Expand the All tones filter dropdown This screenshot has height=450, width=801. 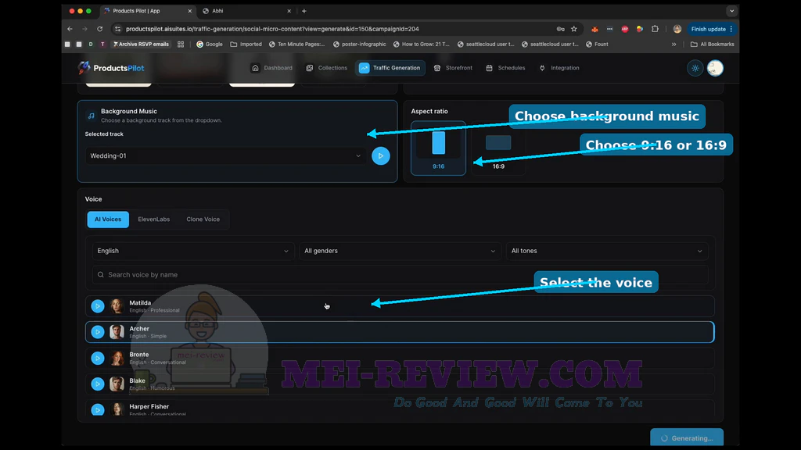607,251
